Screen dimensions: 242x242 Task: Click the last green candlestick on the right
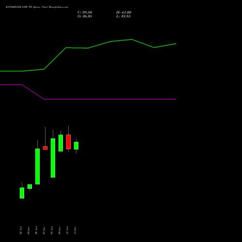coord(76,146)
